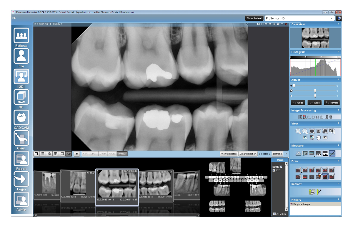
Task: Collapse the Image Processing panel
Action: tap(338, 111)
